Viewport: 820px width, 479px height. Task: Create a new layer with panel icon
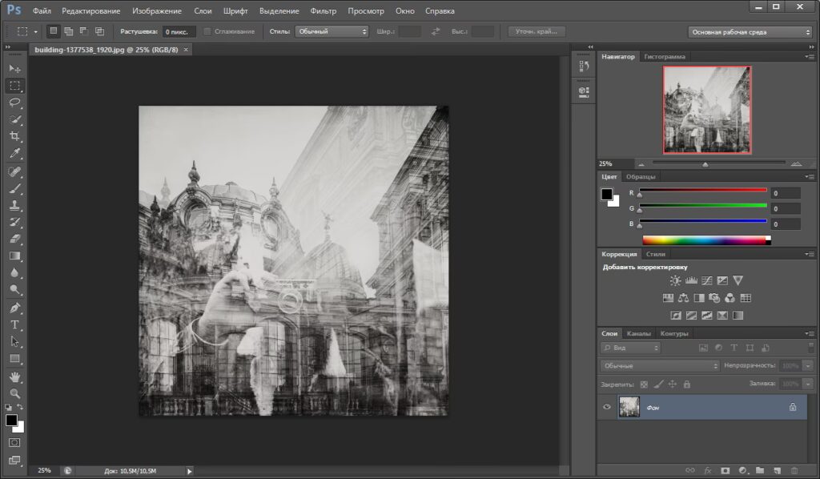(x=777, y=470)
